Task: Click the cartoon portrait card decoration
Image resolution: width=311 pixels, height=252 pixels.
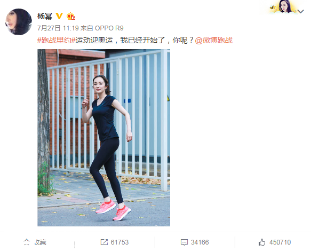Action: coord(283,7)
